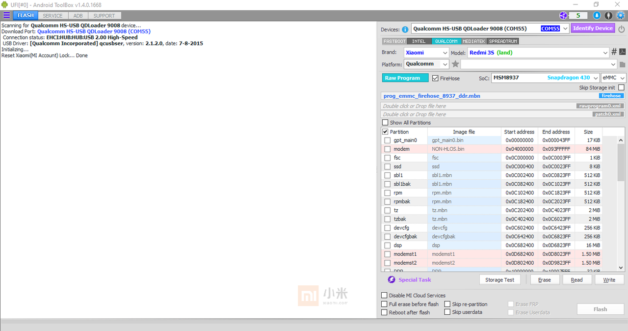Click the scroll-down arrow of partition list
The height and width of the screenshot is (331, 628).
tap(621, 268)
